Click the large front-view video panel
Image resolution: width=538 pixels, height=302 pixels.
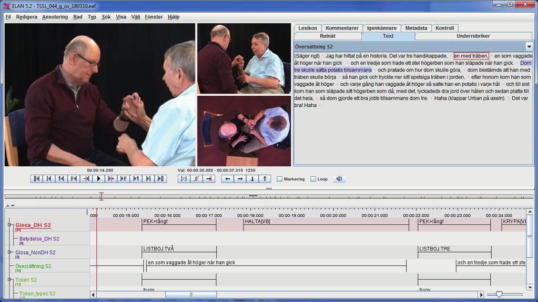tap(100, 95)
